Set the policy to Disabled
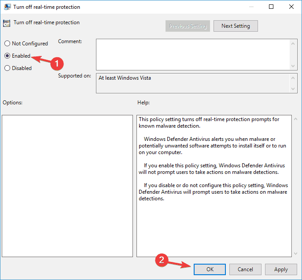The image size is (302, 280). point(7,68)
